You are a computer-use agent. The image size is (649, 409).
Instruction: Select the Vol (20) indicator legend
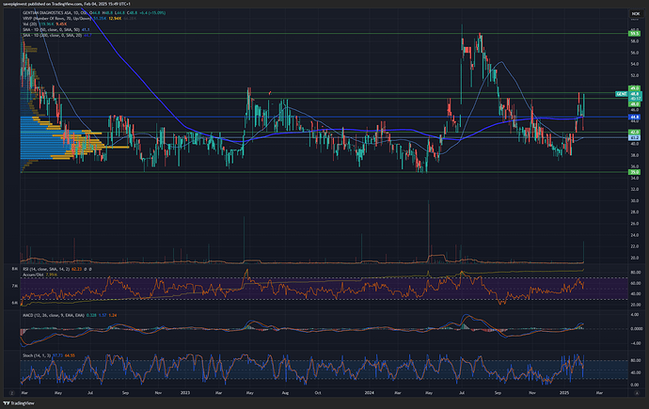(x=45, y=24)
